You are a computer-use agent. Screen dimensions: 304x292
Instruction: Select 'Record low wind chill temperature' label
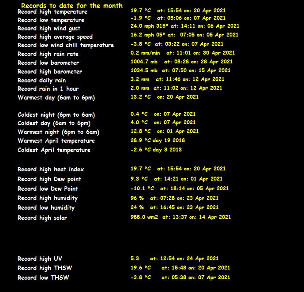coord(66,45)
